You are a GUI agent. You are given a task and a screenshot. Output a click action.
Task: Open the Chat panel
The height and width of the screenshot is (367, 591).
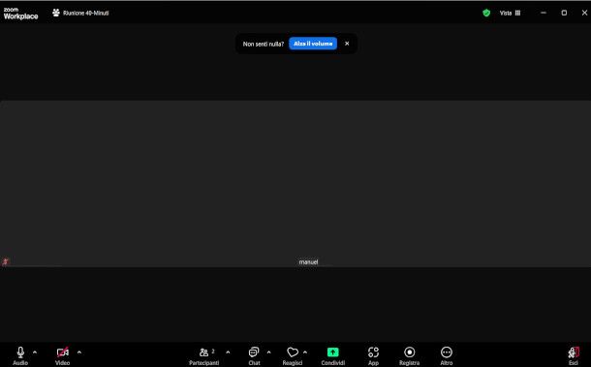pos(254,352)
